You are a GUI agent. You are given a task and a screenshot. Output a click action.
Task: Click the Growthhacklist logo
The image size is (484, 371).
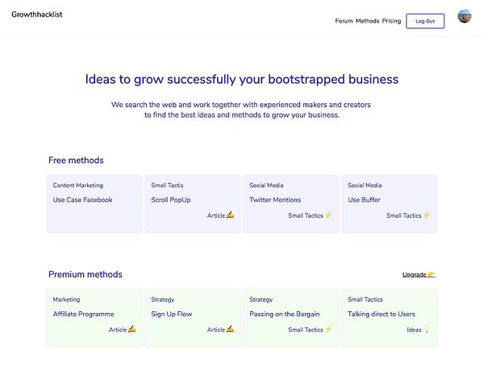tap(36, 15)
